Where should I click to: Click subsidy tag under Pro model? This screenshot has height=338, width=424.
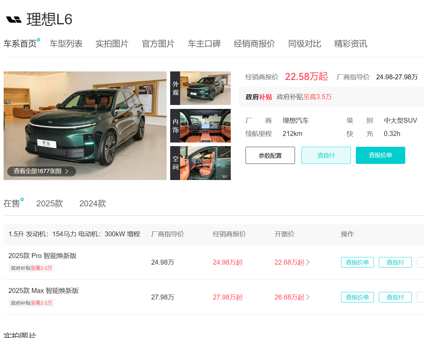32,268
